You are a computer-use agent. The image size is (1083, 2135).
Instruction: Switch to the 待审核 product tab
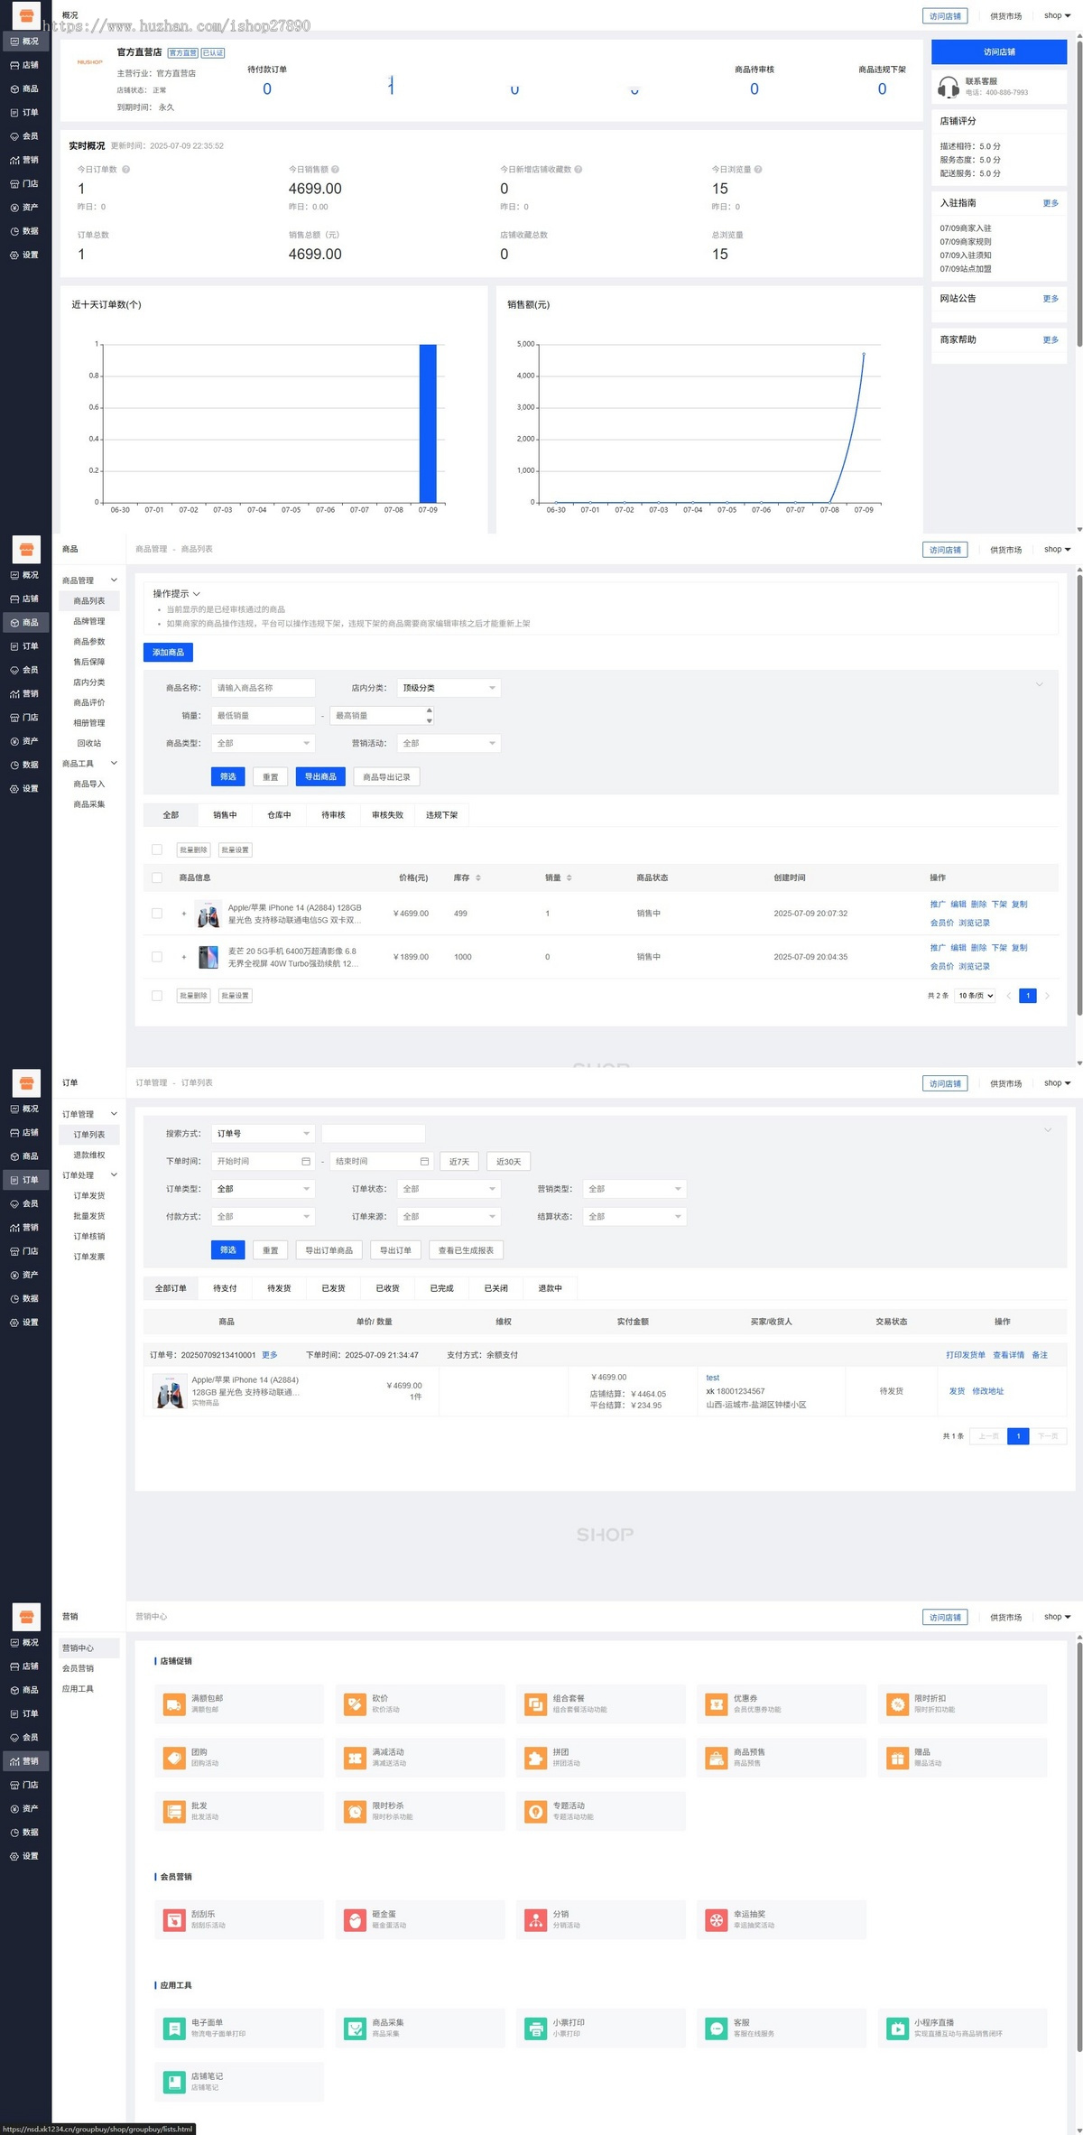point(333,815)
